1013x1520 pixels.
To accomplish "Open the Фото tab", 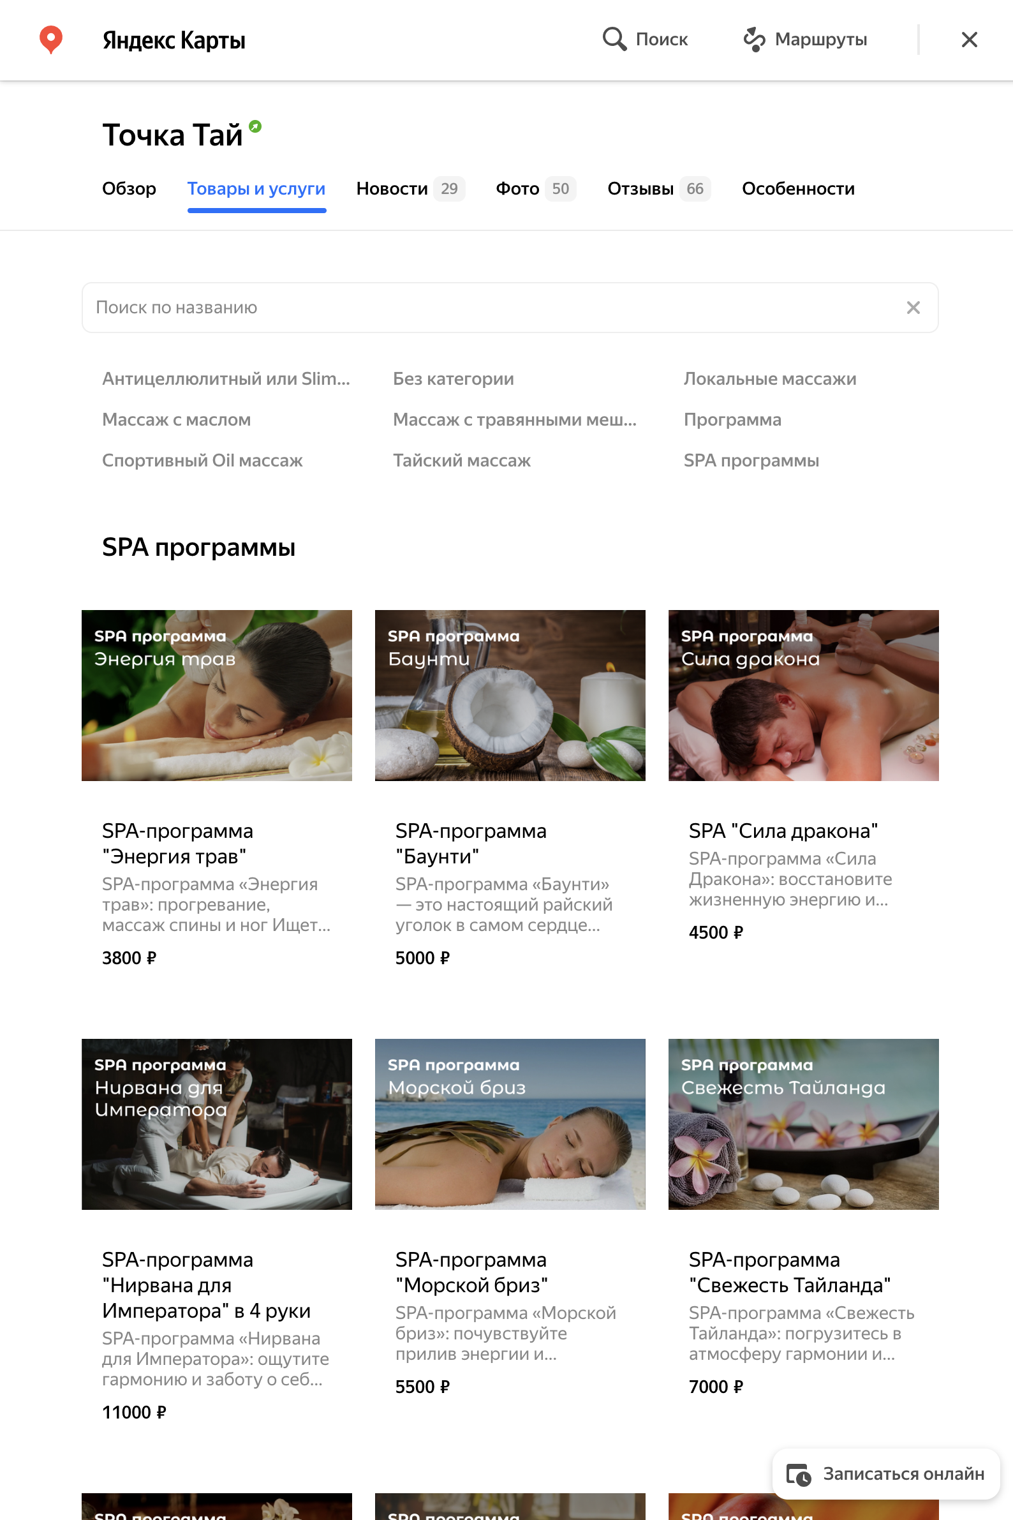I will click(x=536, y=189).
